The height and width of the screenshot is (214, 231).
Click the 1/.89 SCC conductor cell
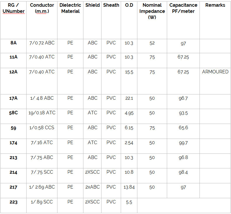point(42,202)
